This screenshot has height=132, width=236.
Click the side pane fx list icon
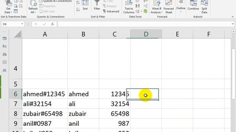4,46
